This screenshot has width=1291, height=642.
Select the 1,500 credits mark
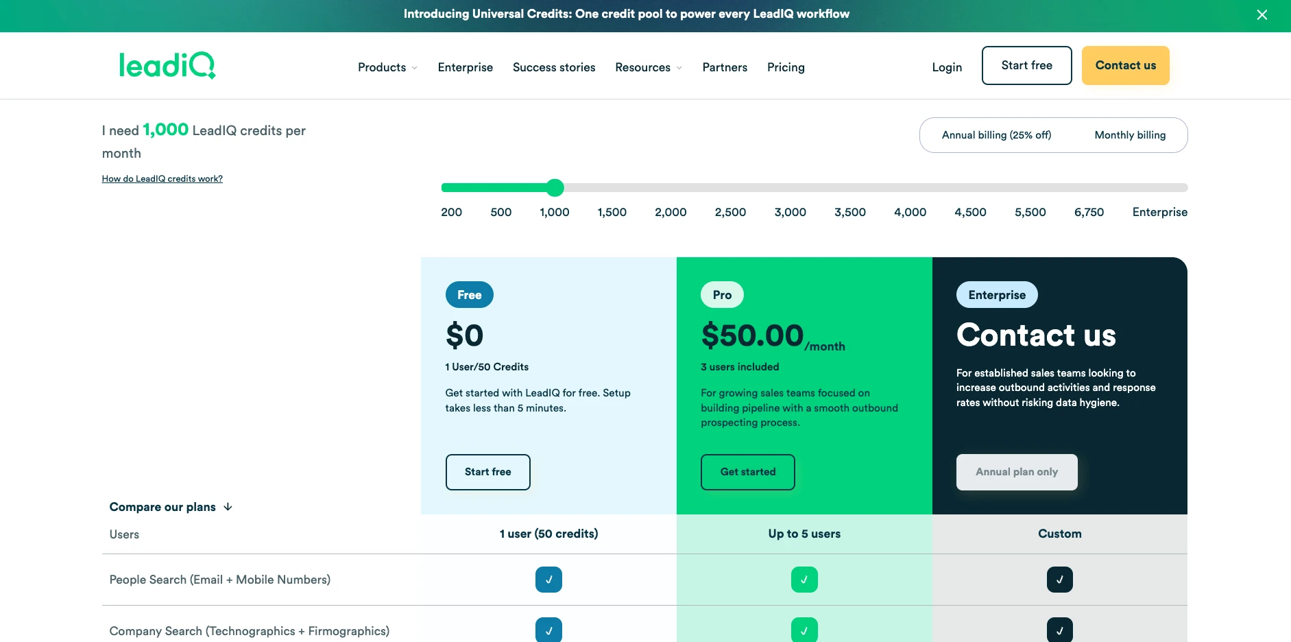pos(612,212)
